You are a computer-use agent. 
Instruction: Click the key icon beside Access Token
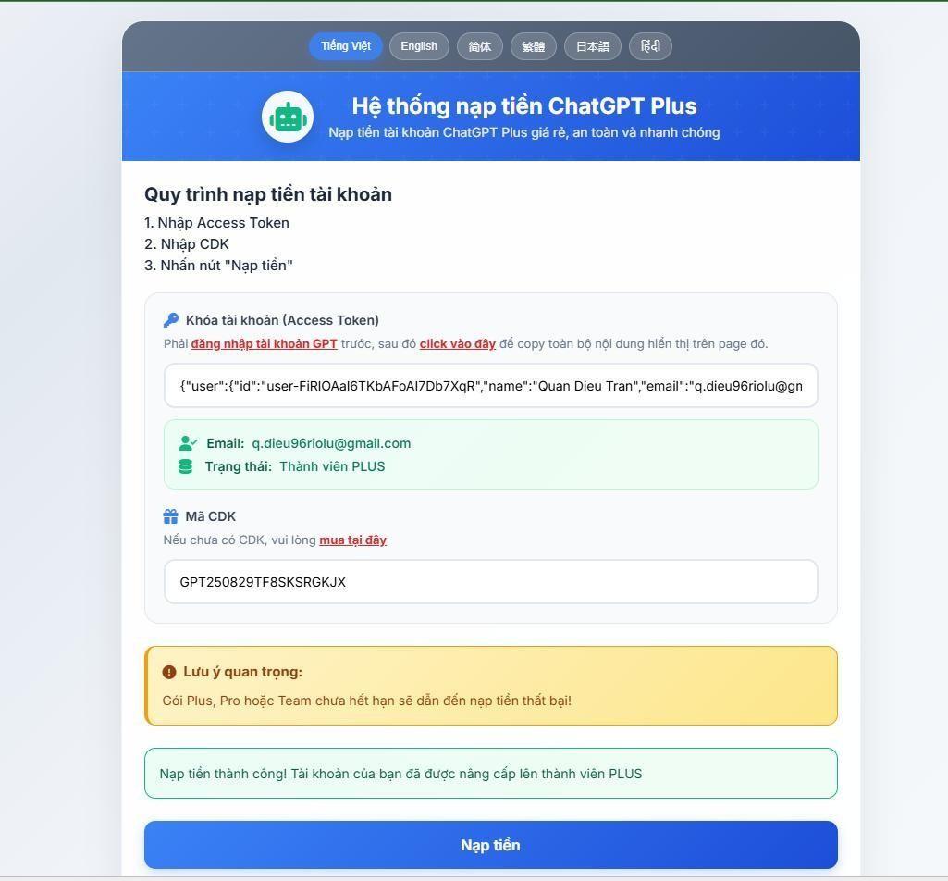[x=170, y=320]
